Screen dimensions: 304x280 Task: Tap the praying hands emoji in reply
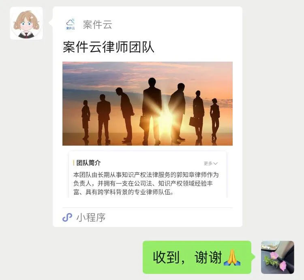coord(232,257)
